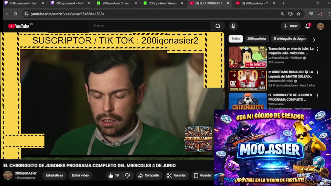Open the 200iqonAsier channel name link
Image resolution: width=331 pixels, height=186 pixels.
tap(26, 173)
